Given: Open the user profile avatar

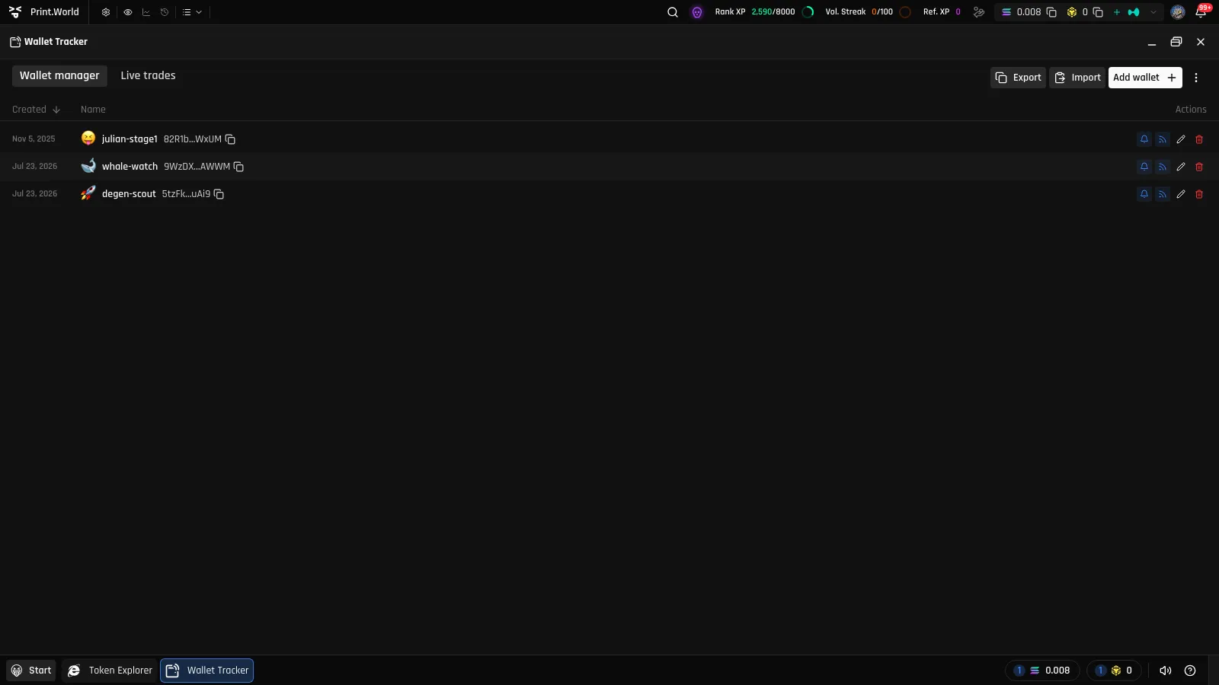Looking at the screenshot, I should tap(1178, 12).
